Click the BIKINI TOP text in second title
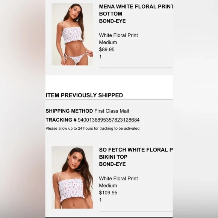Image resolution: width=218 pixels, height=218 pixels. click(x=113, y=157)
